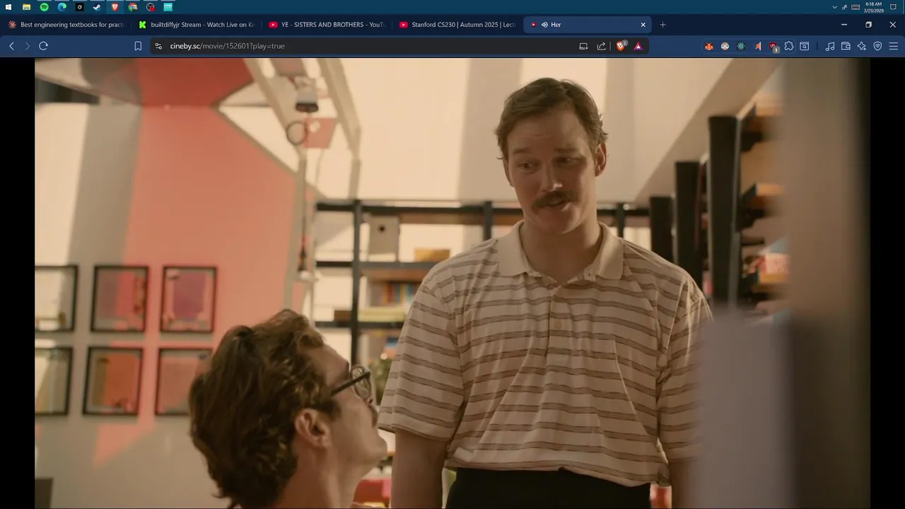Launch Spotify from the taskbar
905x509 pixels.
44,6
